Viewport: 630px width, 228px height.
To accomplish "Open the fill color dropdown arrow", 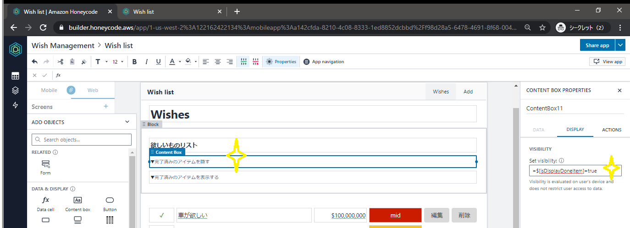I will tap(196, 61).
